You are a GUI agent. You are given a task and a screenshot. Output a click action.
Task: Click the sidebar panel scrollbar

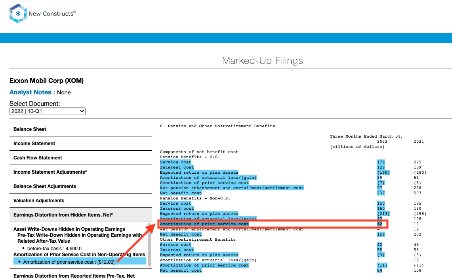point(149,245)
